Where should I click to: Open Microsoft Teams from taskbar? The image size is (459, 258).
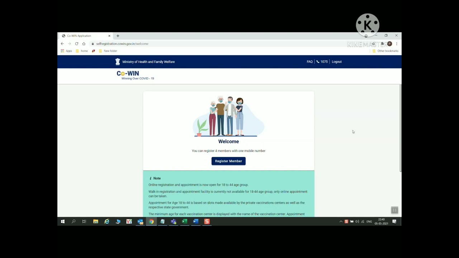174,221
